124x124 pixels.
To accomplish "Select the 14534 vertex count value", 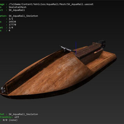I will coord(12,22).
